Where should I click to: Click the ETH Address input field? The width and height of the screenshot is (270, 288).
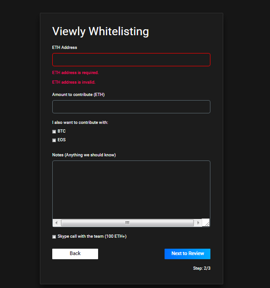(131, 60)
